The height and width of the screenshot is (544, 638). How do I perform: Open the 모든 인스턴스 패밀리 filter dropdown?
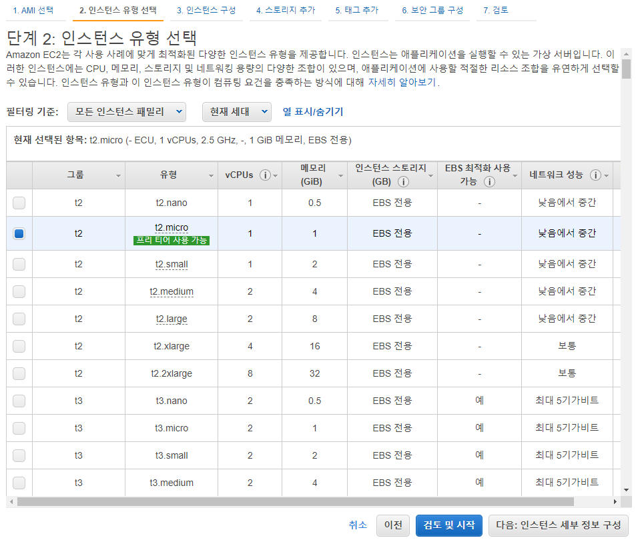(127, 112)
